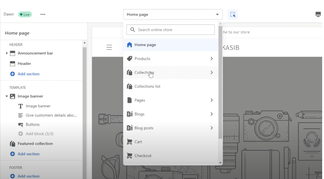Choose Collections list template

click(171, 86)
